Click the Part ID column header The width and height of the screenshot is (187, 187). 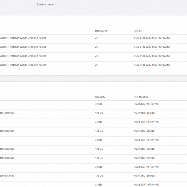(137, 31)
